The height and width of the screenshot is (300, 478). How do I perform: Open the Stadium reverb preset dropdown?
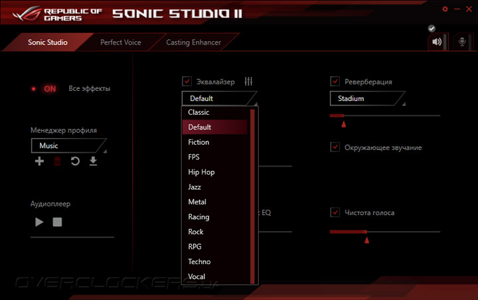[368, 98]
